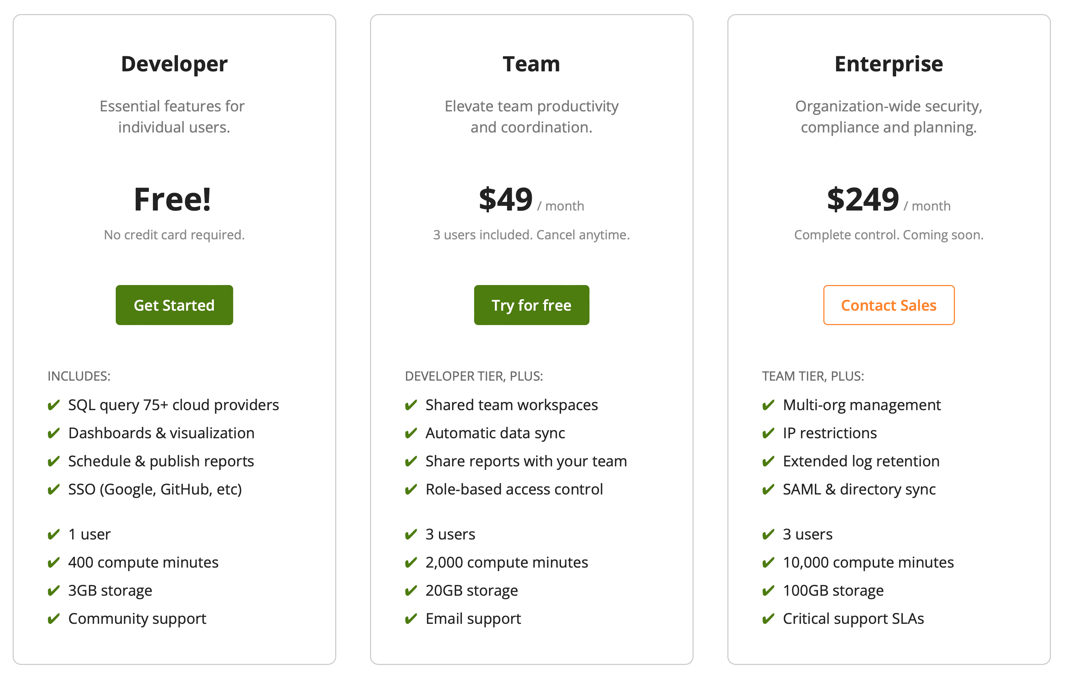Screen dimensions: 1065x679
Task: Select the Team plan heading
Action: point(531,64)
